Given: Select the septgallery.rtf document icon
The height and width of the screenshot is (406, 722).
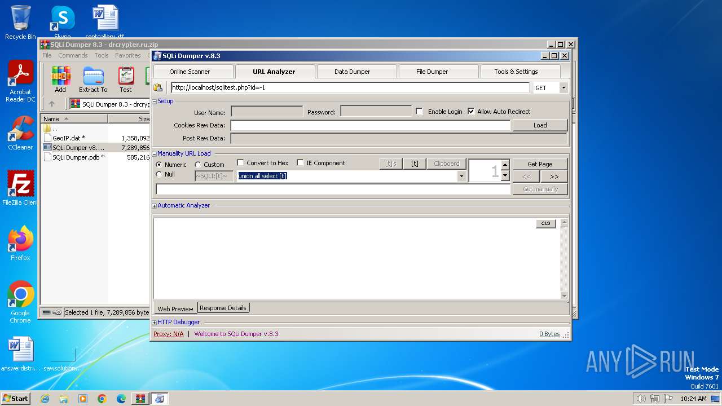Looking at the screenshot, I should tap(105, 23).
